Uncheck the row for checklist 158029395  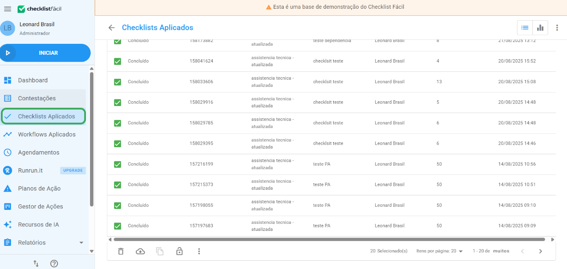click(117, 143)
